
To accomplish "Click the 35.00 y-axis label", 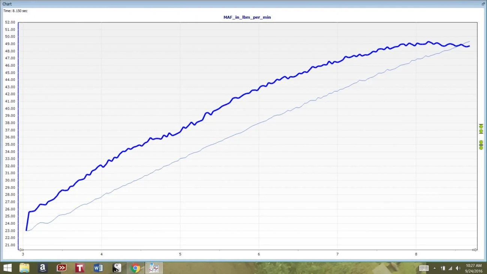I will 10,144.
